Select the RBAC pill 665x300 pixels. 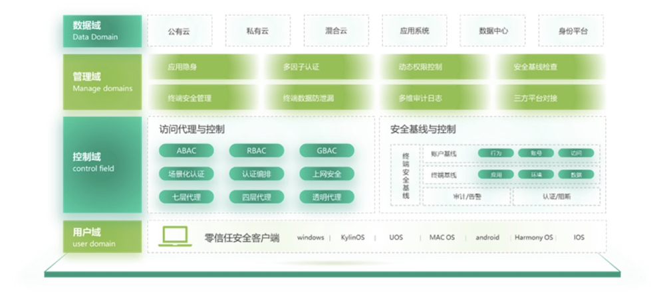(257, 151)
